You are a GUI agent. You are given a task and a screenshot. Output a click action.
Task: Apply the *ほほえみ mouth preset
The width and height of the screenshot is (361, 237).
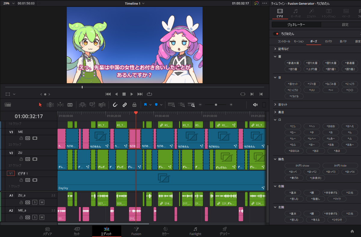(x=294, y=151)
